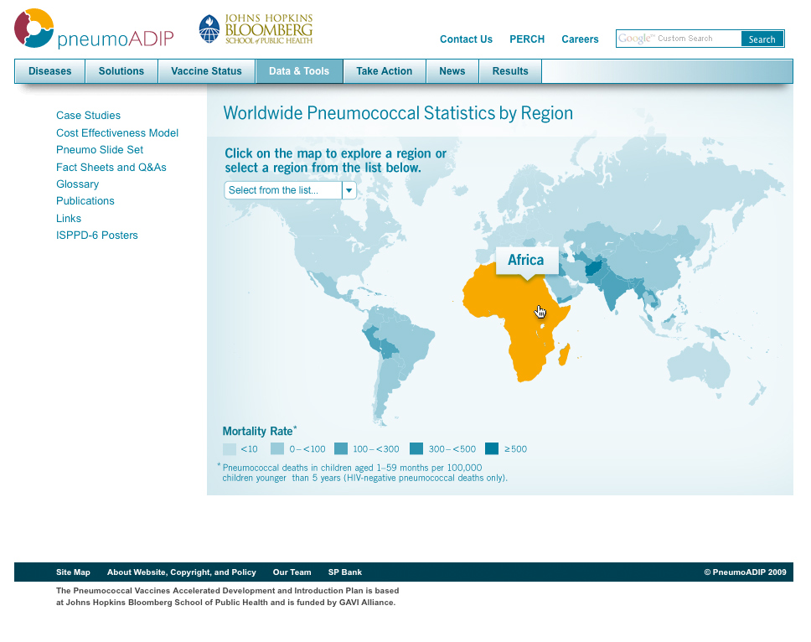Open the Cost Effectiveness Model link
811x642 pixels.
(117, 133)
